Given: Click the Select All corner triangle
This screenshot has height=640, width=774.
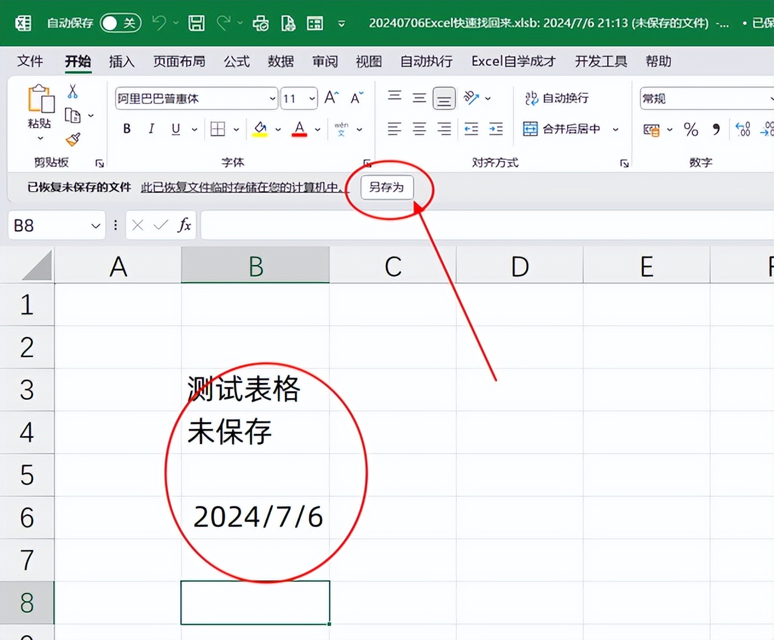Looking at the screenshot, I should 37,266.
